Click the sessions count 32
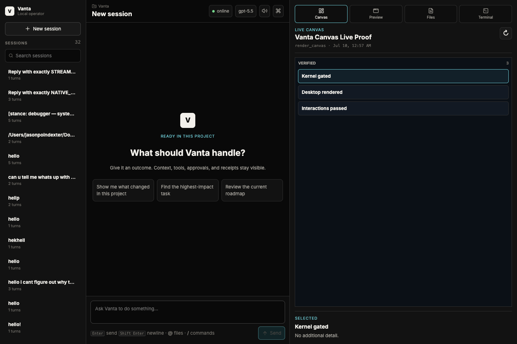The height and width of the screenshot is (344, 517). (78, 42)
